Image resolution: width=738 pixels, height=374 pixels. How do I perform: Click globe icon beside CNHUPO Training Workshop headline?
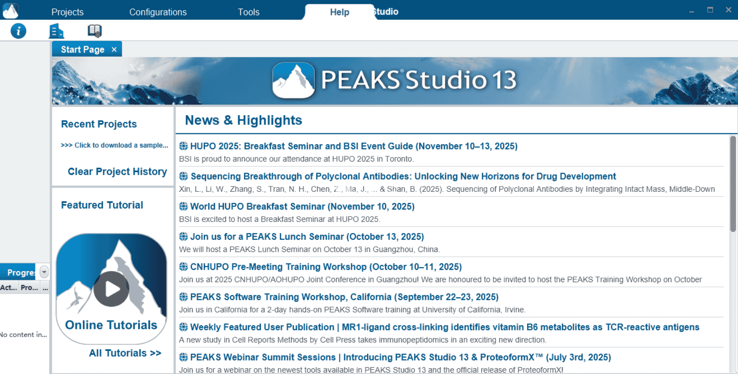pos(183,267)
